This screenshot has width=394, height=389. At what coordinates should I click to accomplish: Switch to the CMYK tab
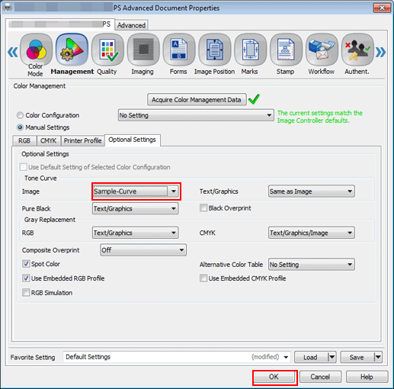point(49,140)
